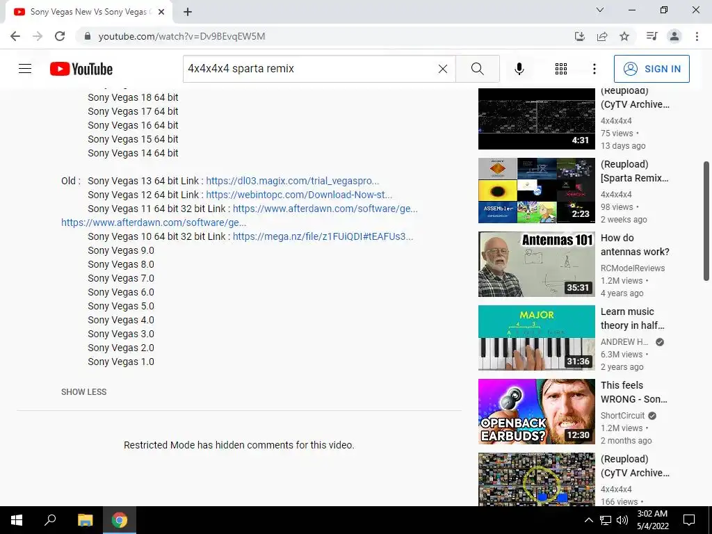This screenshot has width=712, height=534.
Task: Start voice search with the microphone
Action: pyautogui.click(x=519, y=69)
